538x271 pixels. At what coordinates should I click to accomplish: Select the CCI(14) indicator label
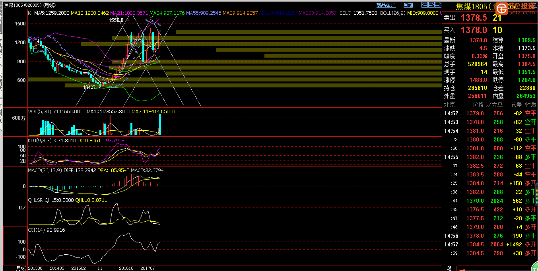pos(37,230)
